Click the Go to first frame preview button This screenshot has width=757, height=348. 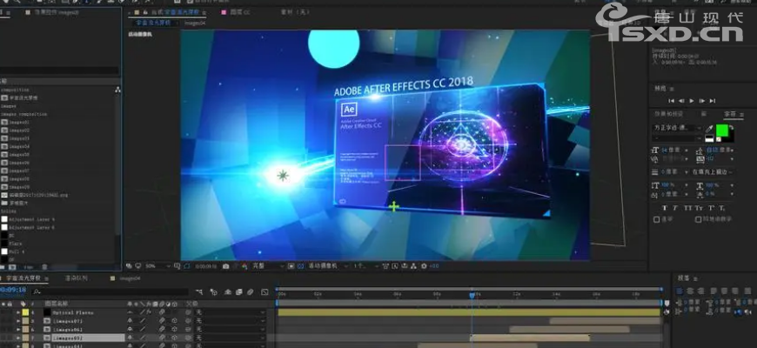coord(671,101)
